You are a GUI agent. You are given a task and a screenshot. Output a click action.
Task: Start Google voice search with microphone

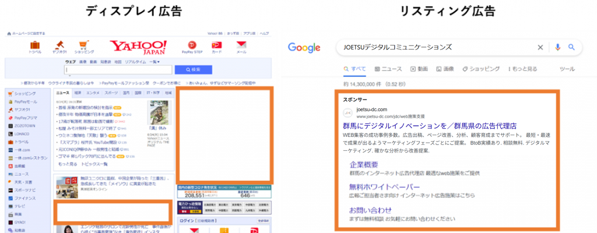click(x=558, y=47)
